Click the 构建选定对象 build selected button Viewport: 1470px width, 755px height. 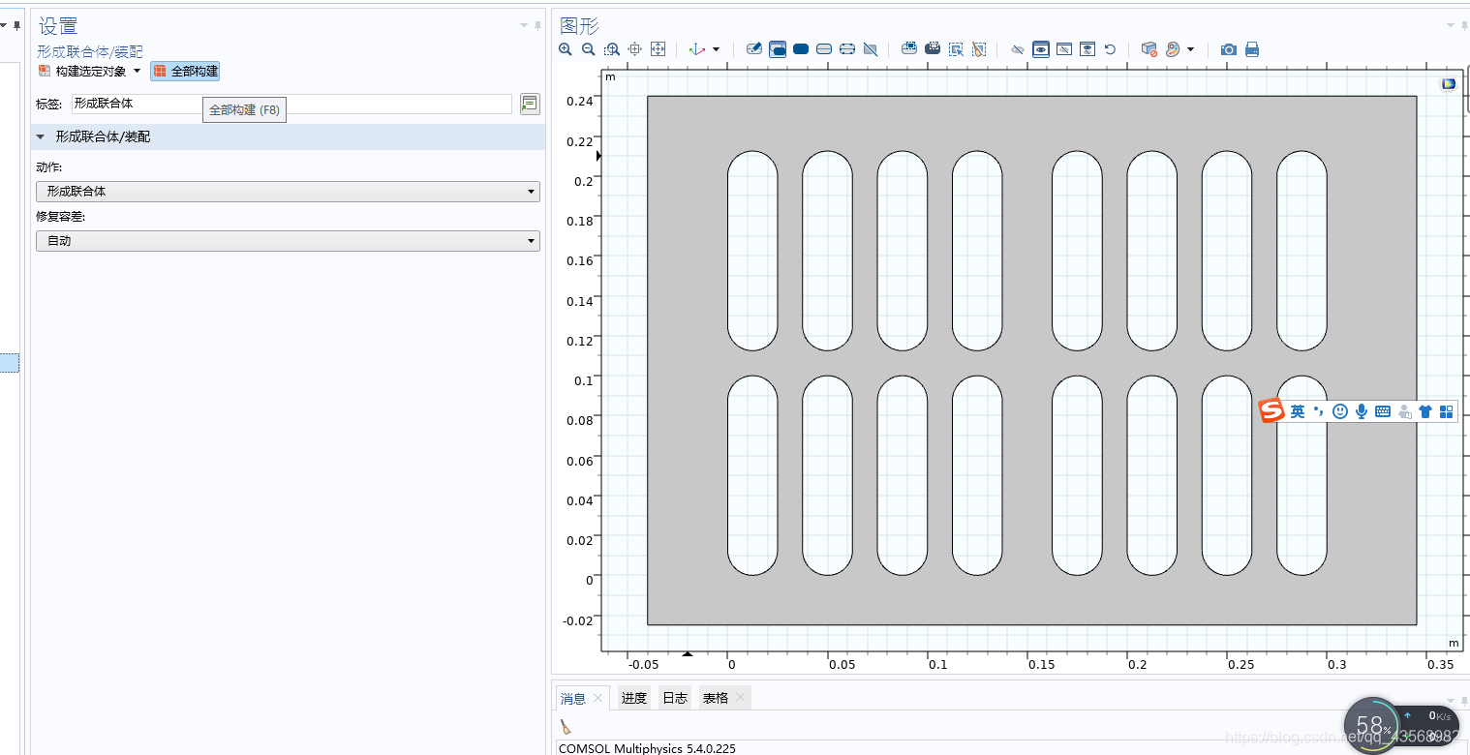tap(82, 72)
